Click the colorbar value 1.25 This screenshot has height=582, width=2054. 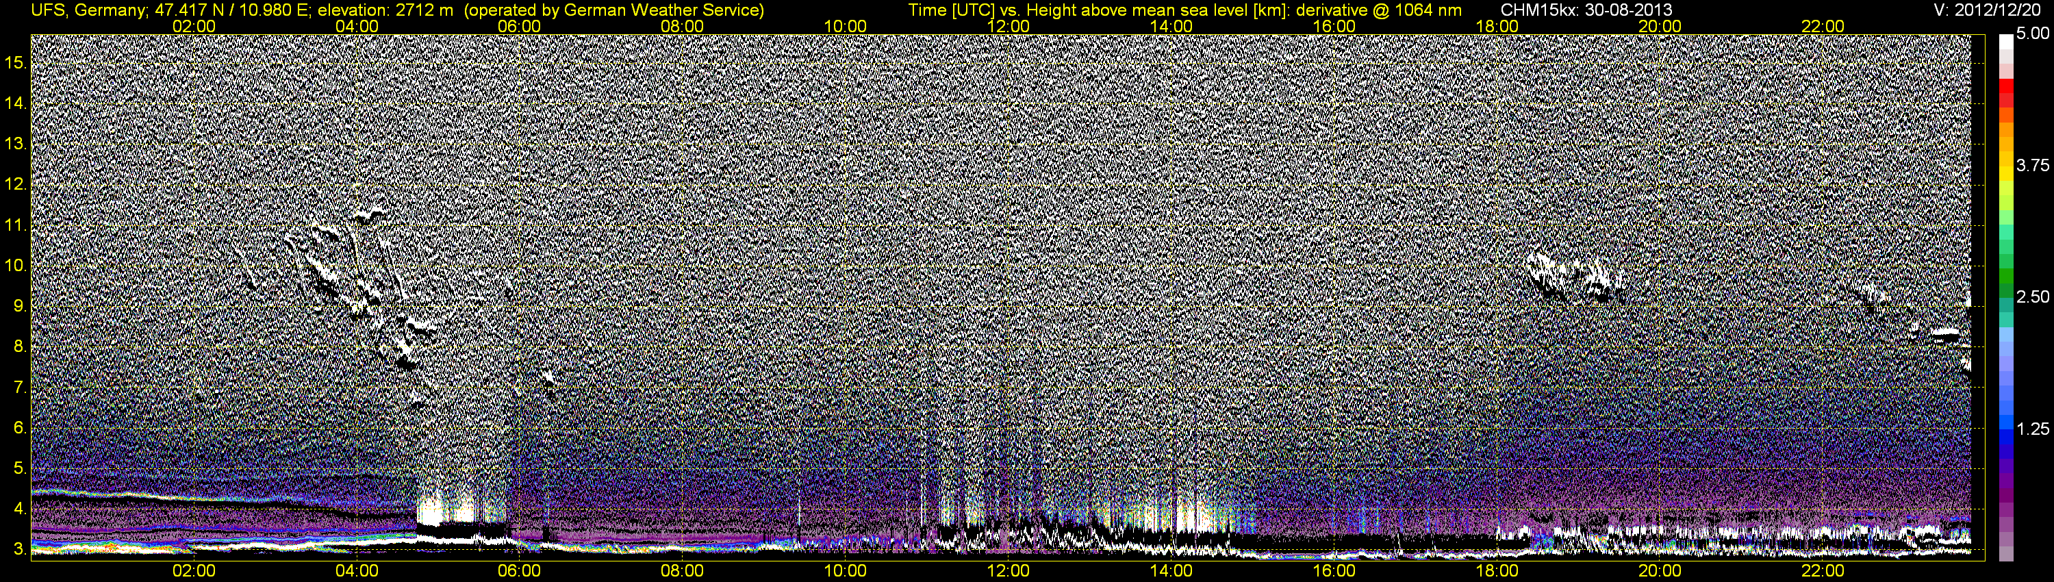coord(2033,429)
